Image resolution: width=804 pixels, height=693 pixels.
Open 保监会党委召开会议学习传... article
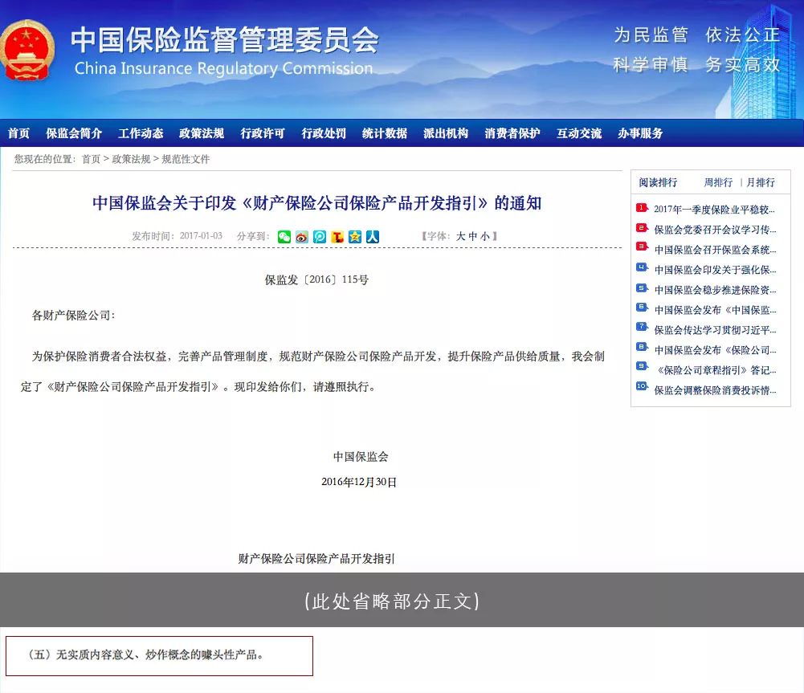pos(715,229)
